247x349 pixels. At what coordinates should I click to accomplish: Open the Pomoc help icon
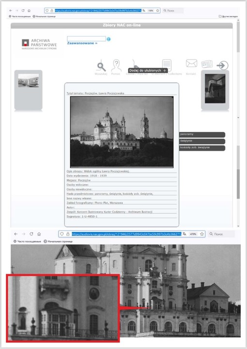[x=116, y=65]
